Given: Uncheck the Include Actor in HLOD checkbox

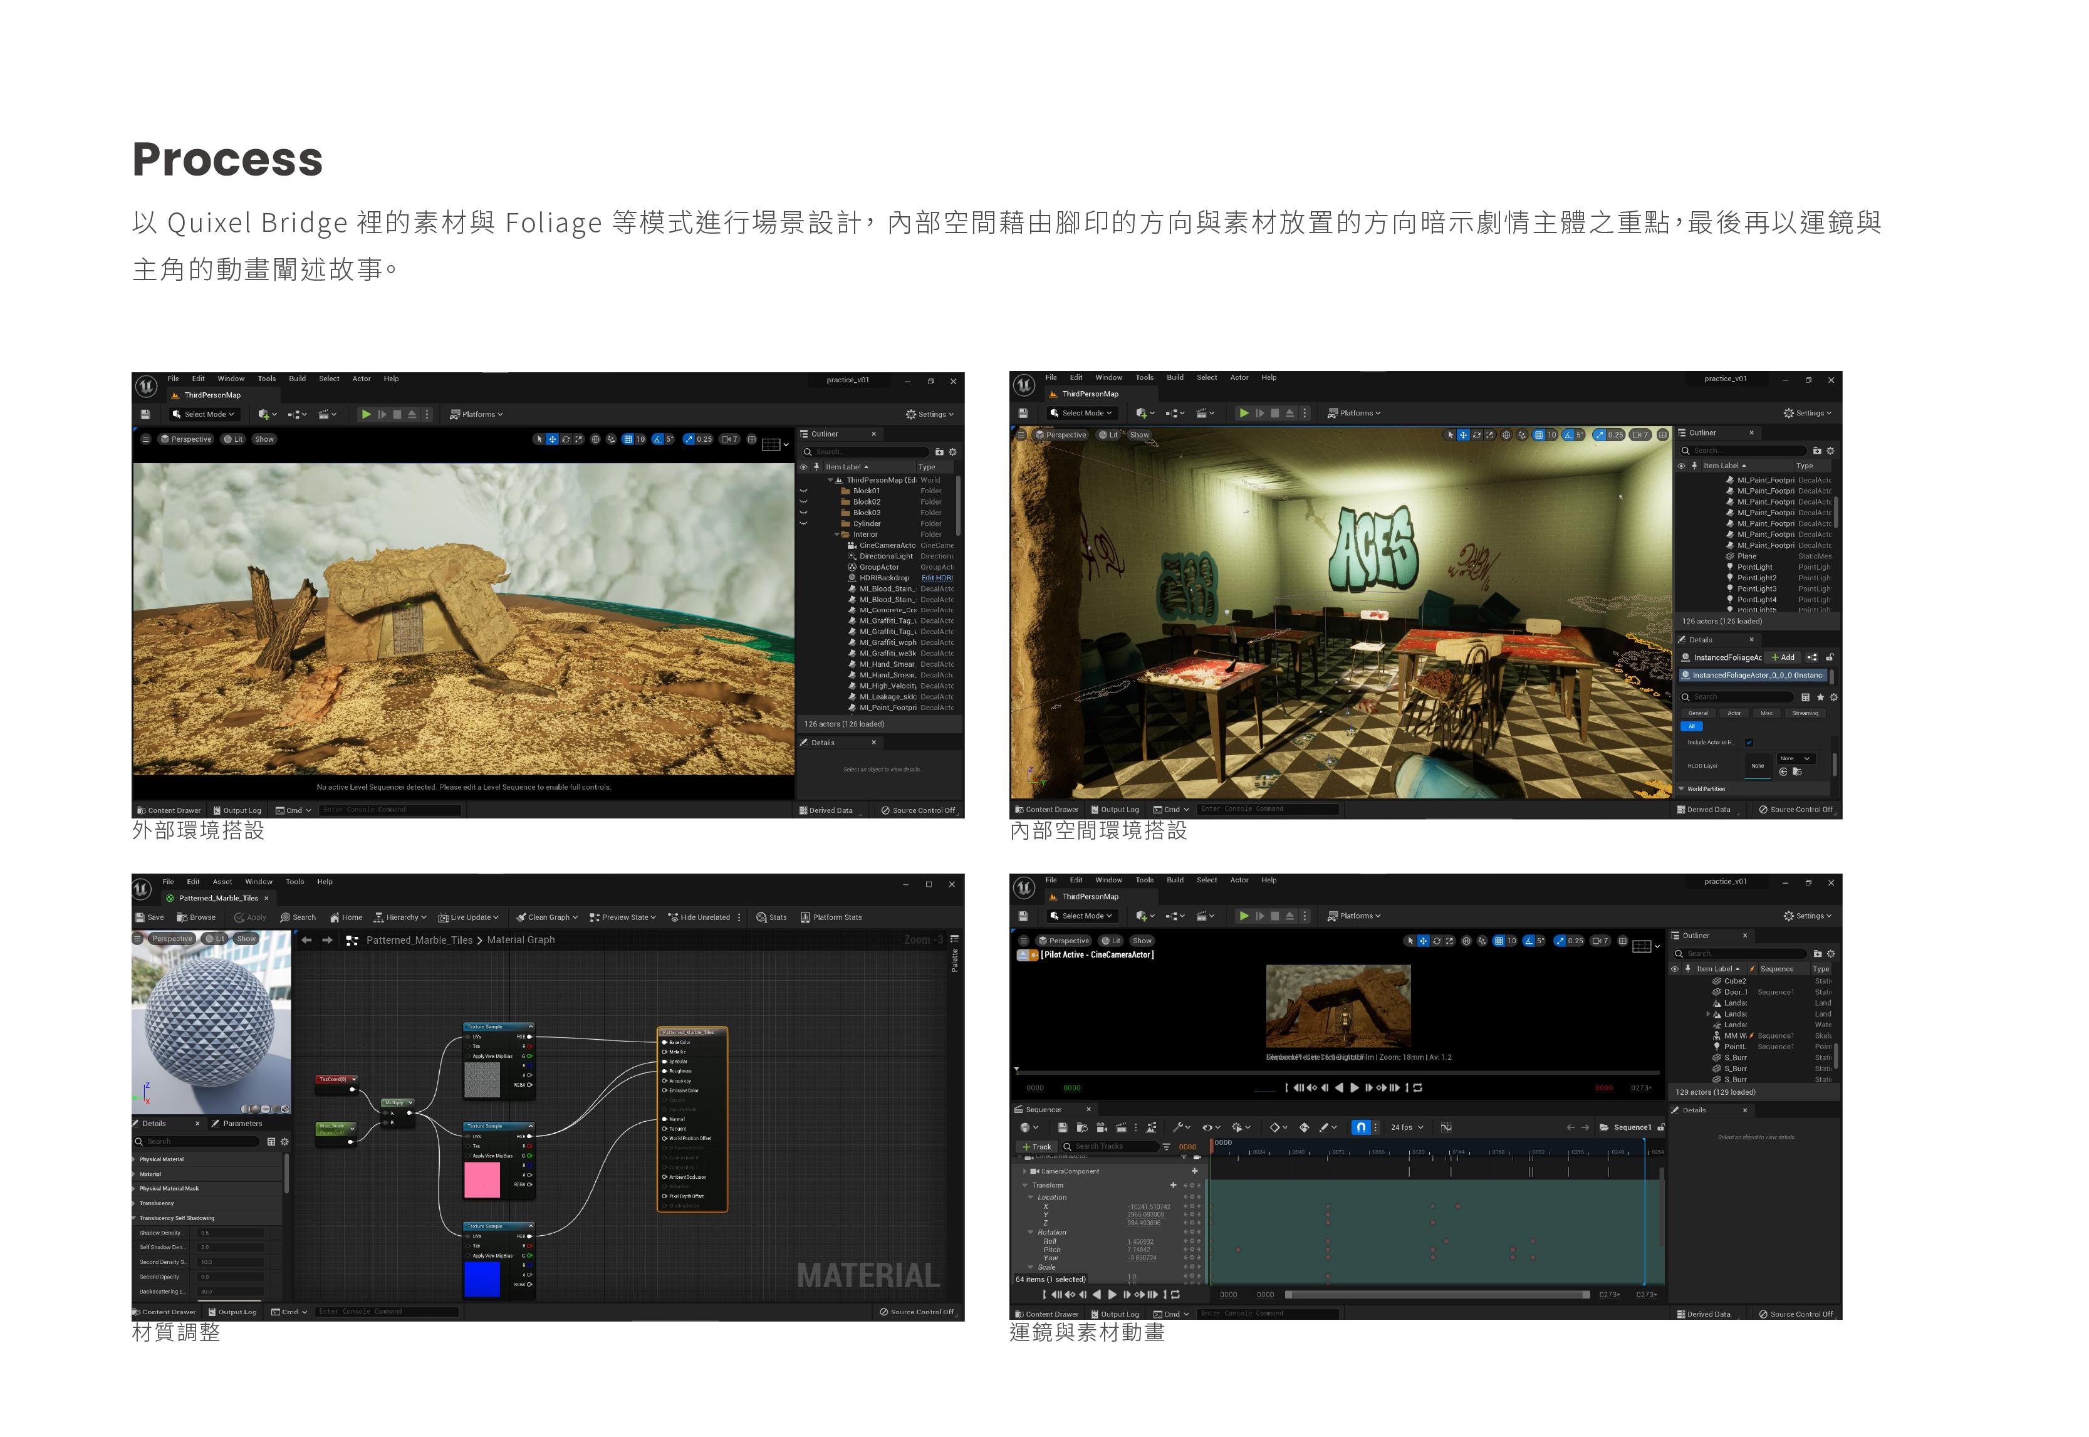Looking at the screenshot, I should (1749, 743).
